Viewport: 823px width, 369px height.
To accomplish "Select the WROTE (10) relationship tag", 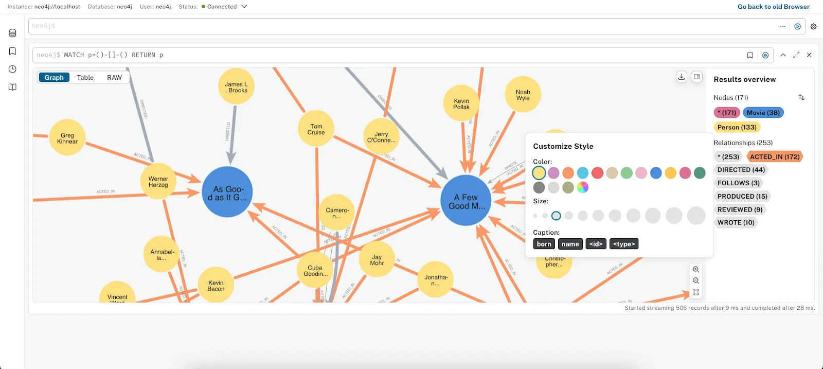I will (736, 223).
